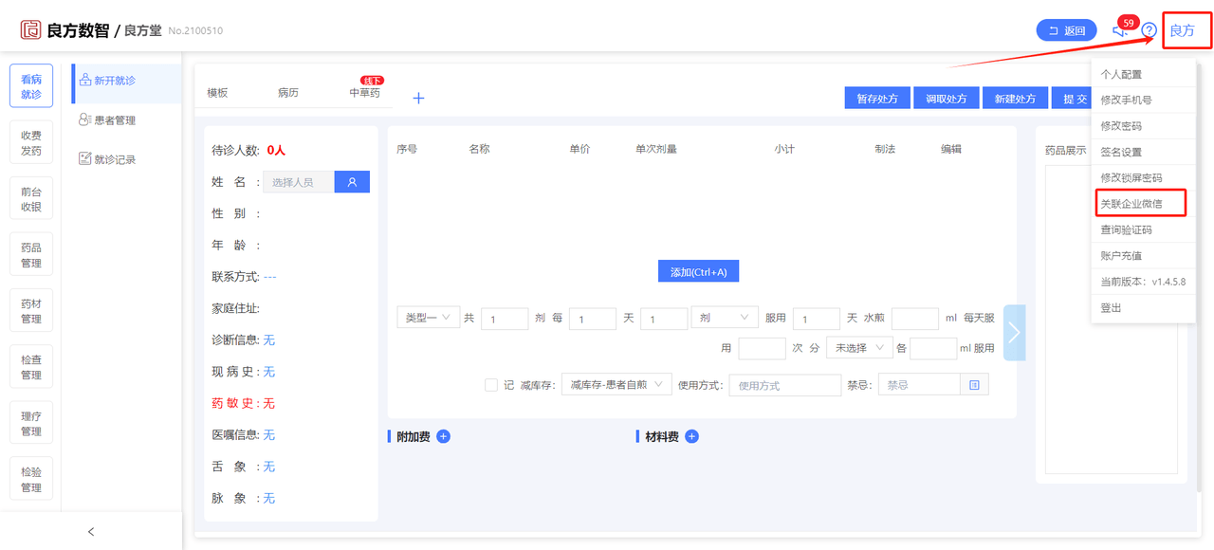Click the 返回 button
This screenshot has width=1214, height=550.
pos(1067,30)
